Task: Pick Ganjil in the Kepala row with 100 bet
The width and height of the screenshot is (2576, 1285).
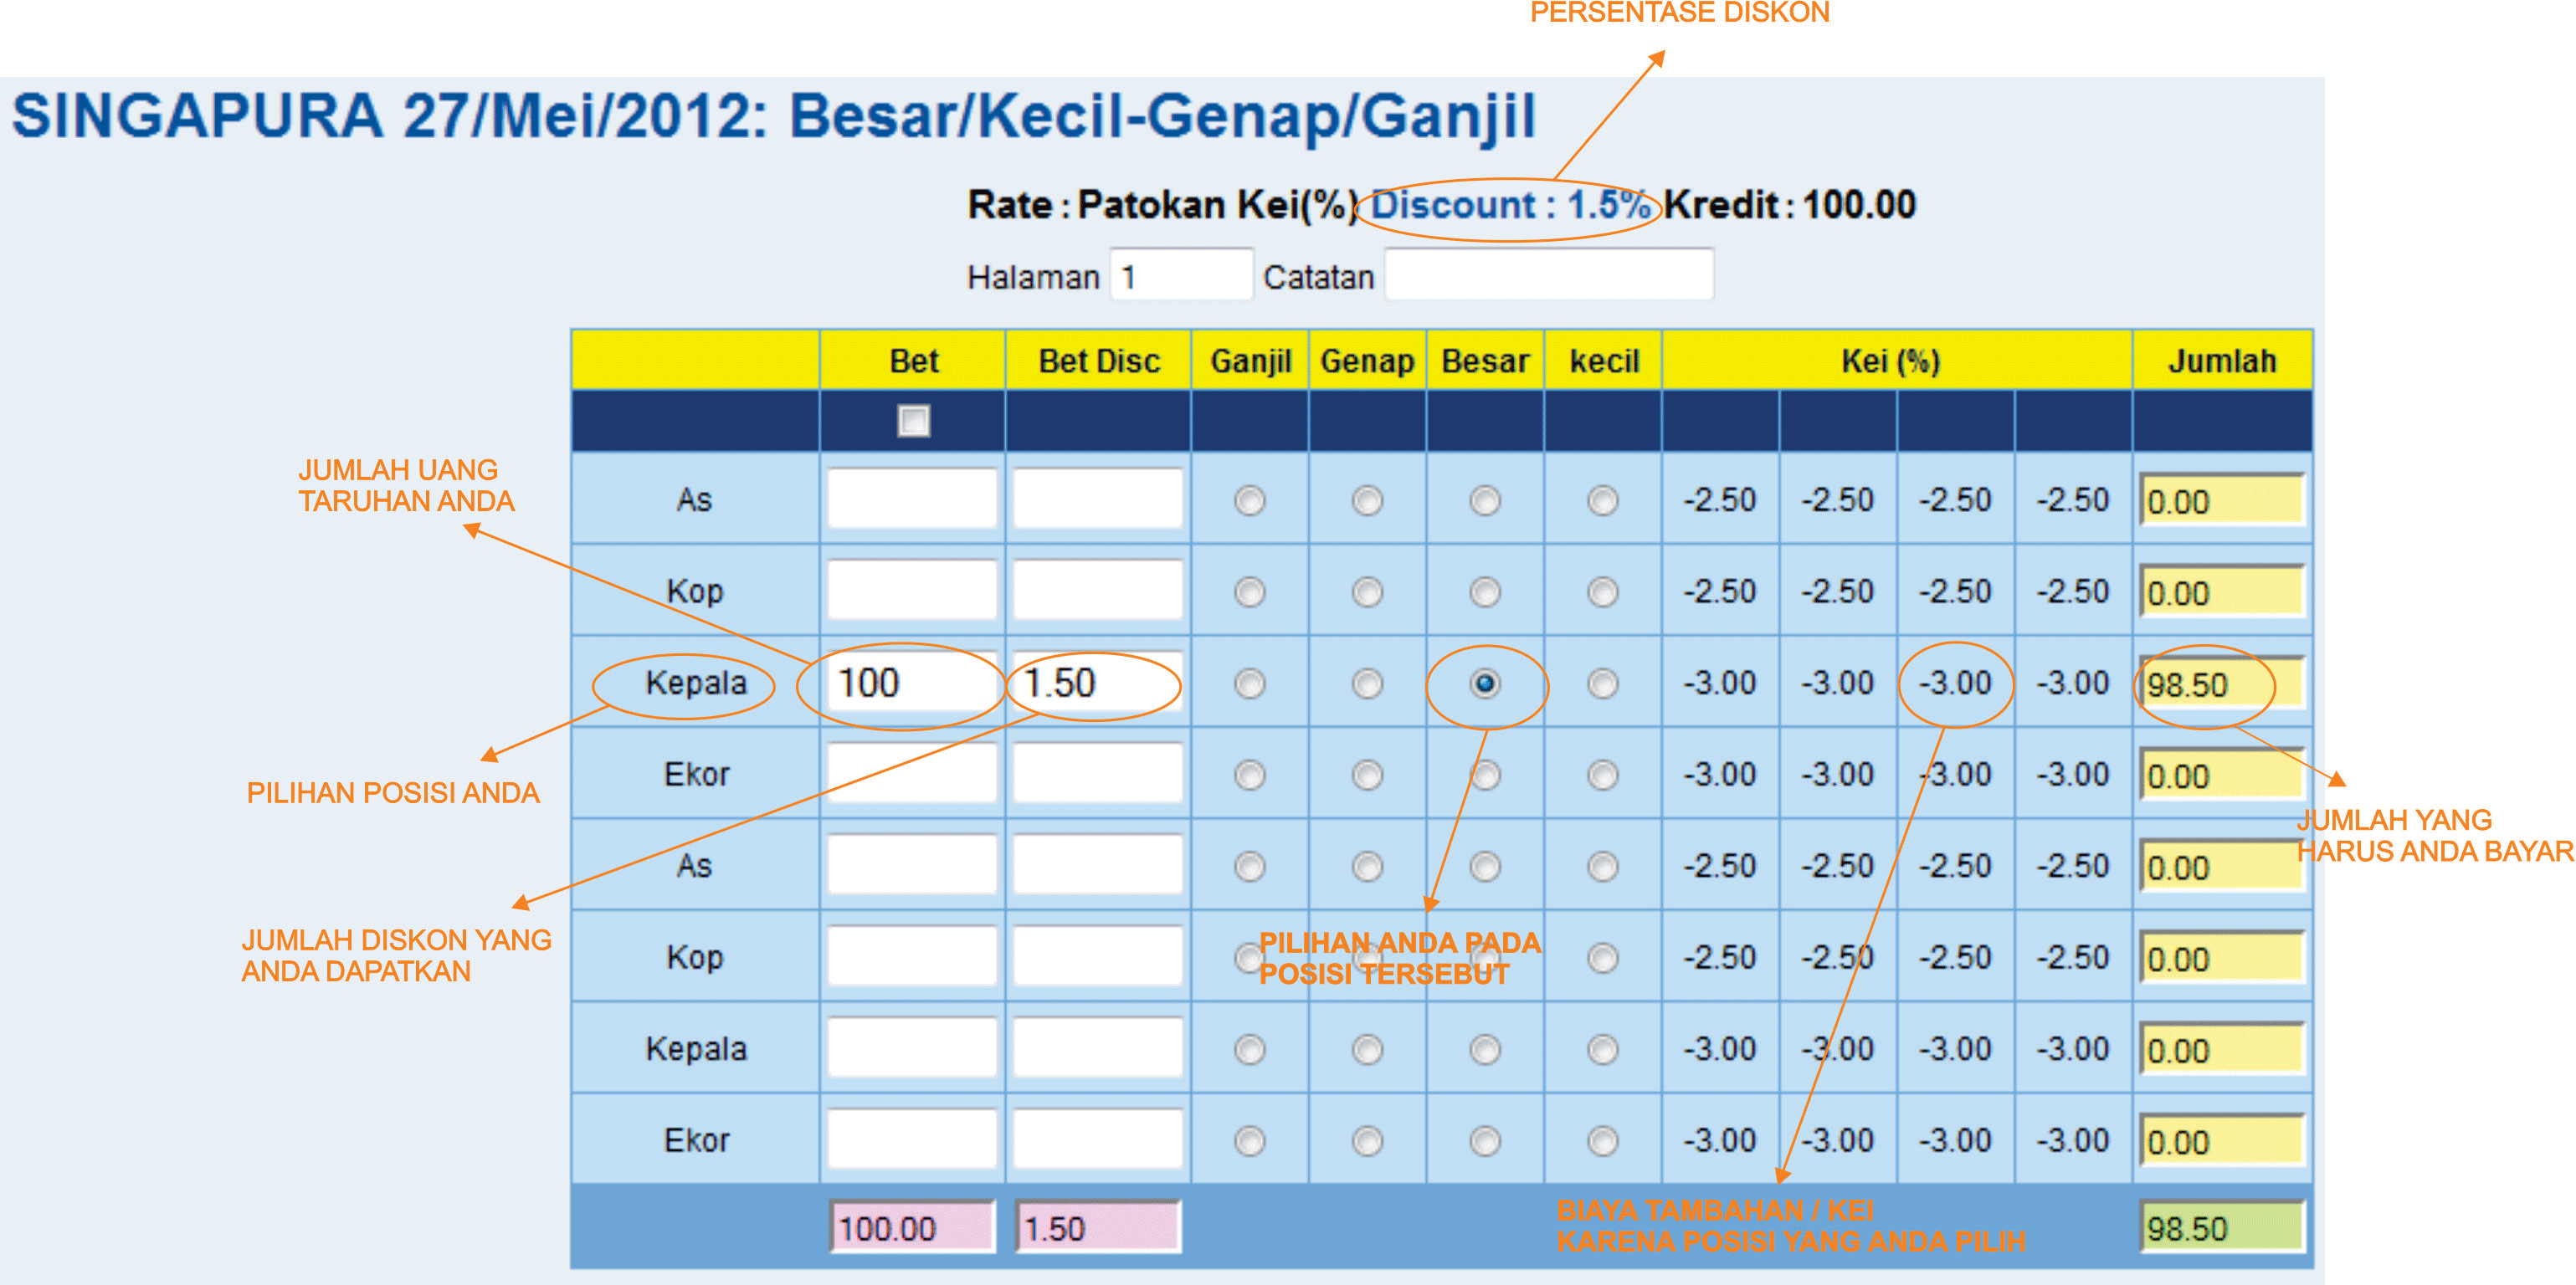Action: (1249, 683)
